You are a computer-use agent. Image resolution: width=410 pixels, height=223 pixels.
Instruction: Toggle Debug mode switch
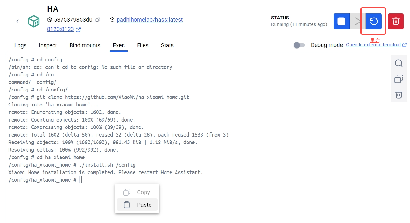(x=299, y=45)
